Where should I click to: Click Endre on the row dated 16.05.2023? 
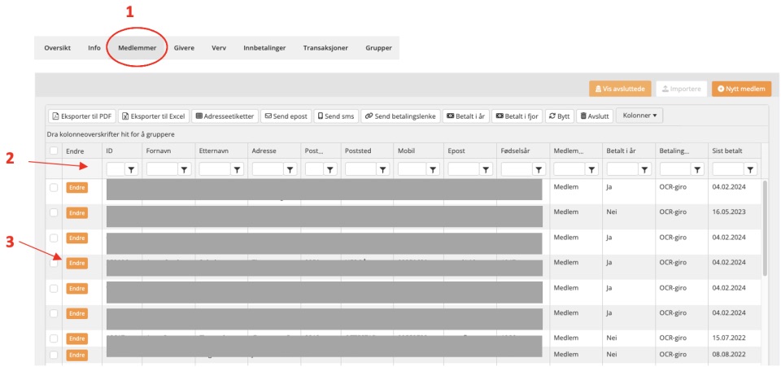pos(76,212)
